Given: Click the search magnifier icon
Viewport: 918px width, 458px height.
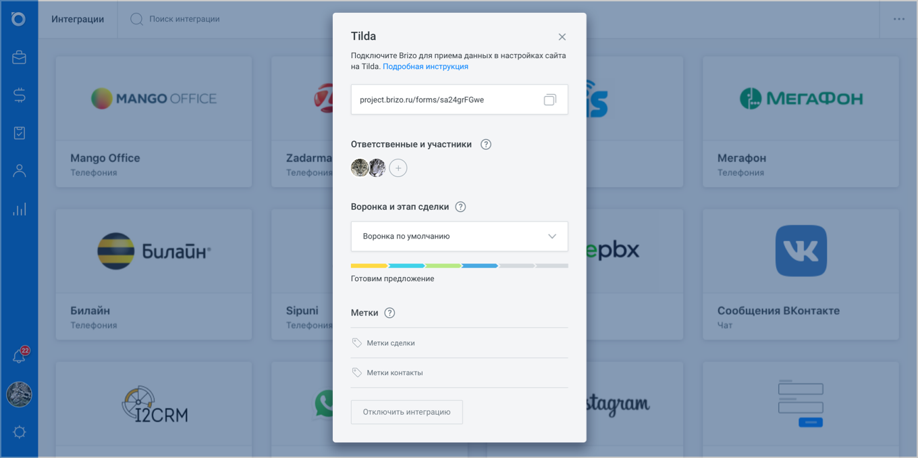Looking at the screenshot, I should 136,19.
